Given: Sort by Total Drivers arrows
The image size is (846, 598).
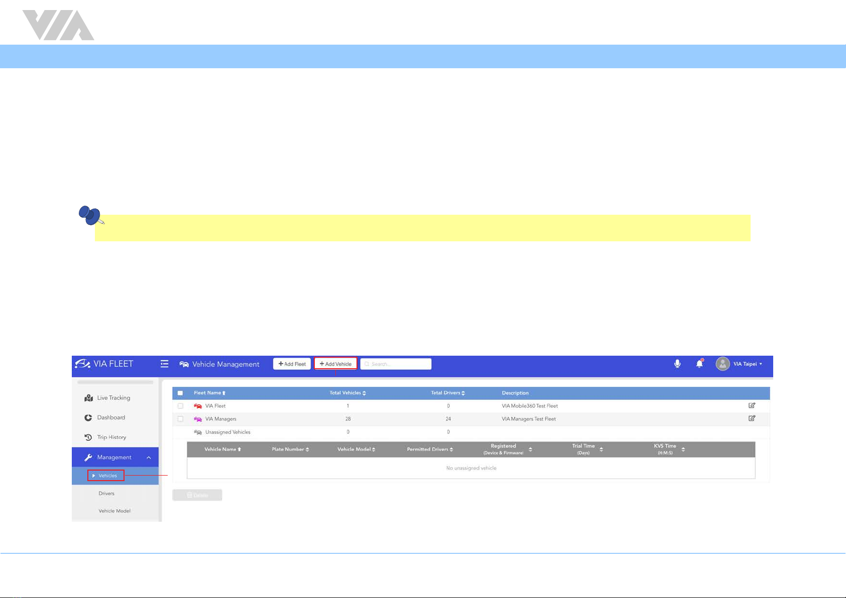Looking at the screenshot, I should coord(463,393).
